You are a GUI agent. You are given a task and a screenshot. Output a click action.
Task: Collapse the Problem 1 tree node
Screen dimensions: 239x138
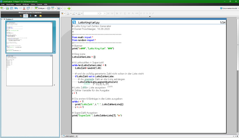point(4,19)
